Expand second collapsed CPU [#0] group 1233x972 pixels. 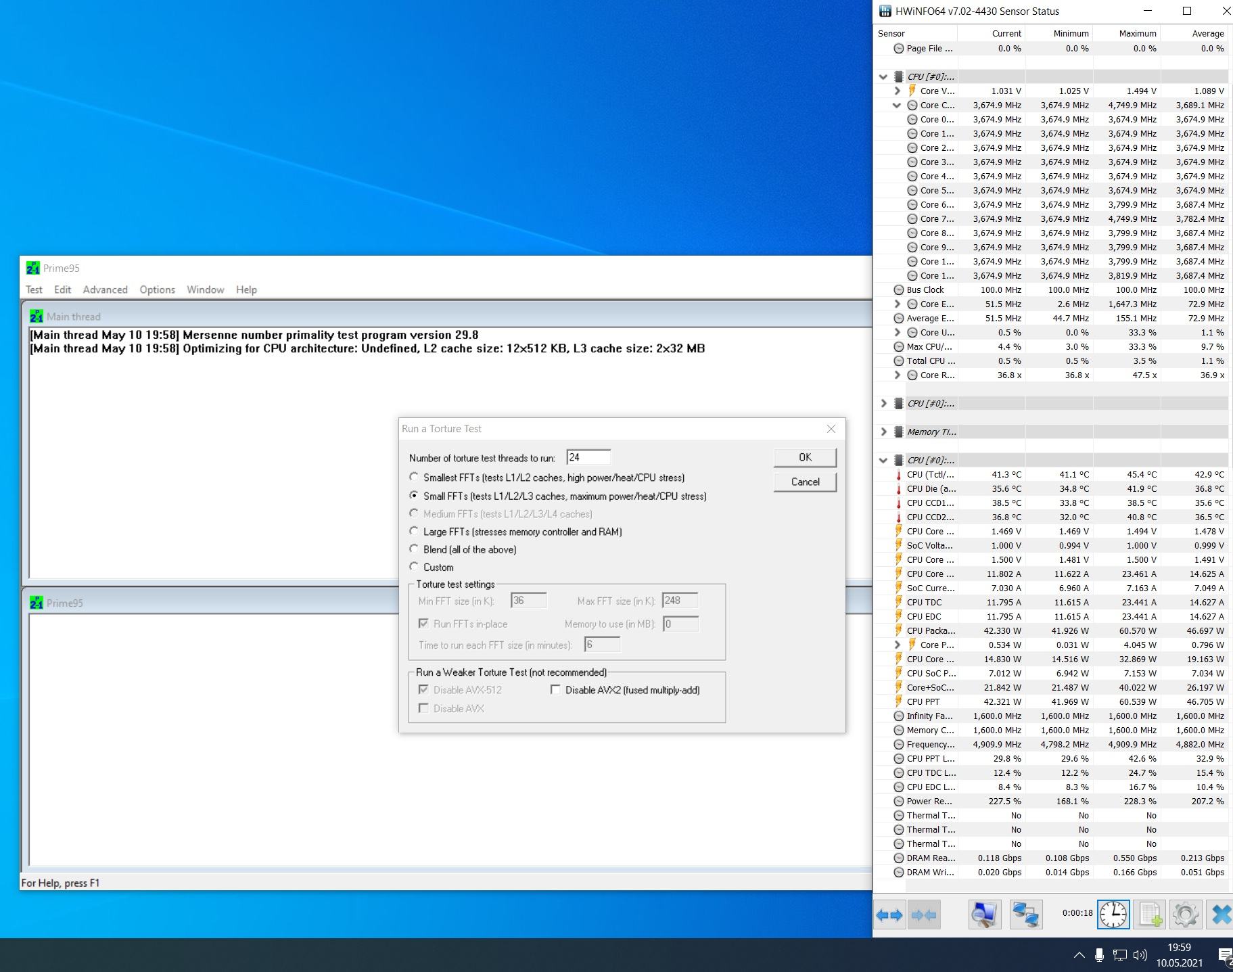(883, 404)
